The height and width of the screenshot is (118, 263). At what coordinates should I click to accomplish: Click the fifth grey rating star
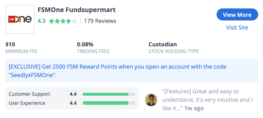tap(74, 21)
